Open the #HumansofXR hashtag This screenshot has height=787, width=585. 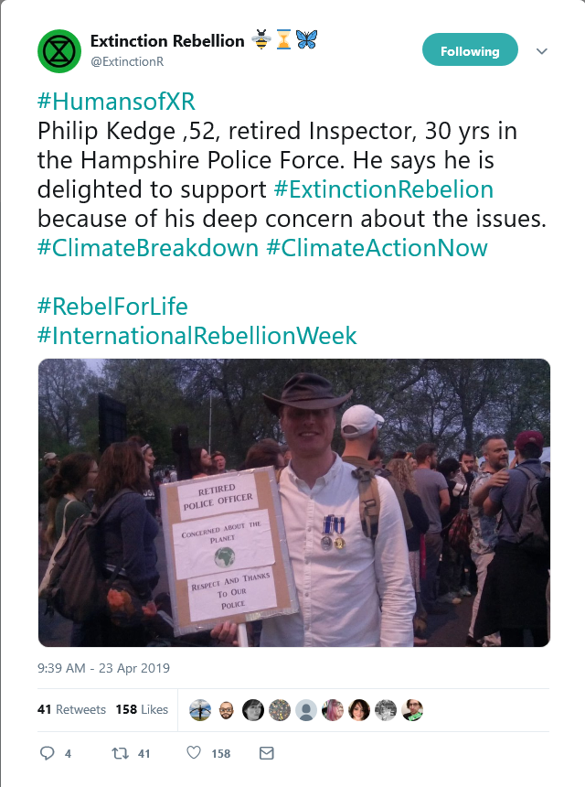[116, 102]
